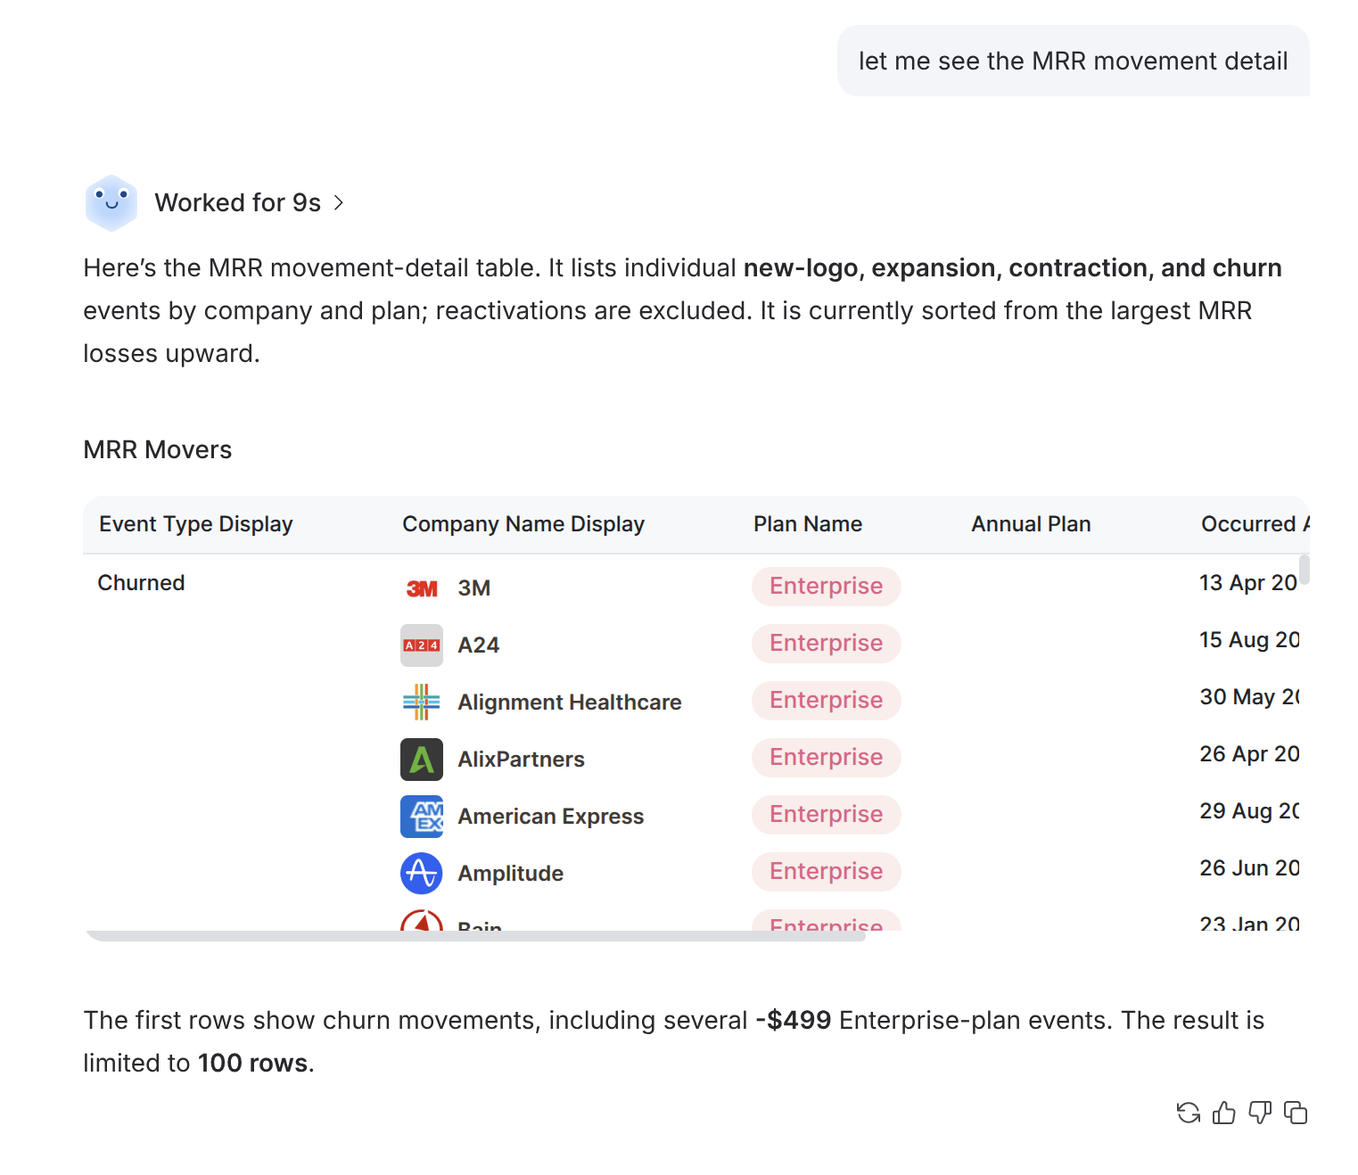Click Enterprise badge in A24 row

point(827,644)
